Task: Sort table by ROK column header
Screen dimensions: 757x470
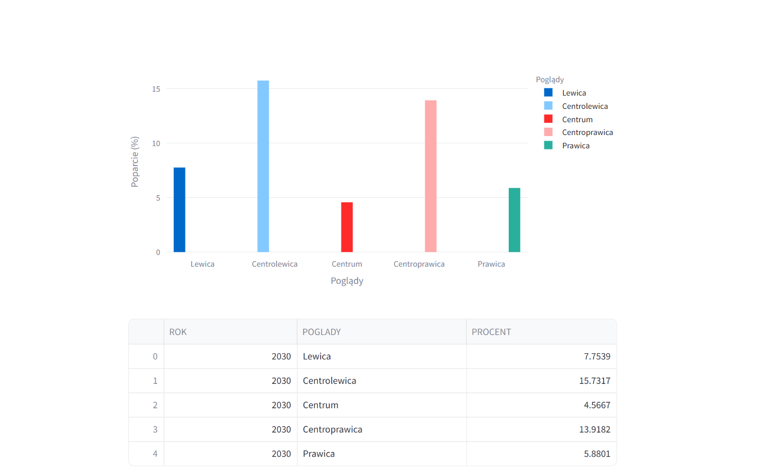Action: coord(230,332)
